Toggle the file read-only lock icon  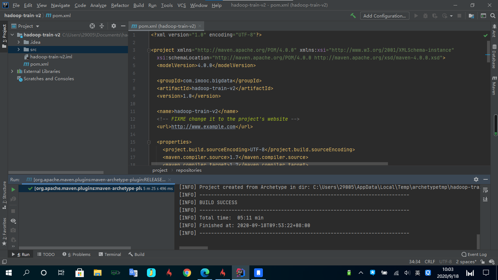(x=483, y=262)
